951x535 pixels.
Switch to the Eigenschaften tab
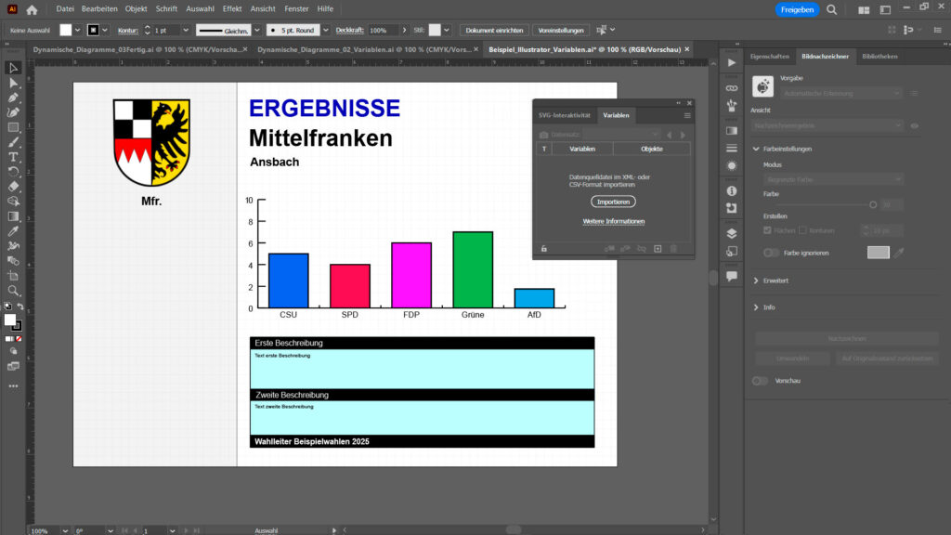[769, 57]
